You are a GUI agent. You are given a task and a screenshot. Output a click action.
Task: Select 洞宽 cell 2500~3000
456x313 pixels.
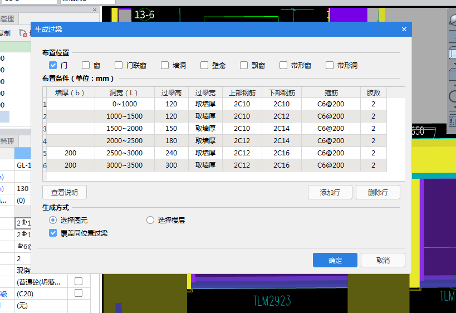click(x=125, y=153)
